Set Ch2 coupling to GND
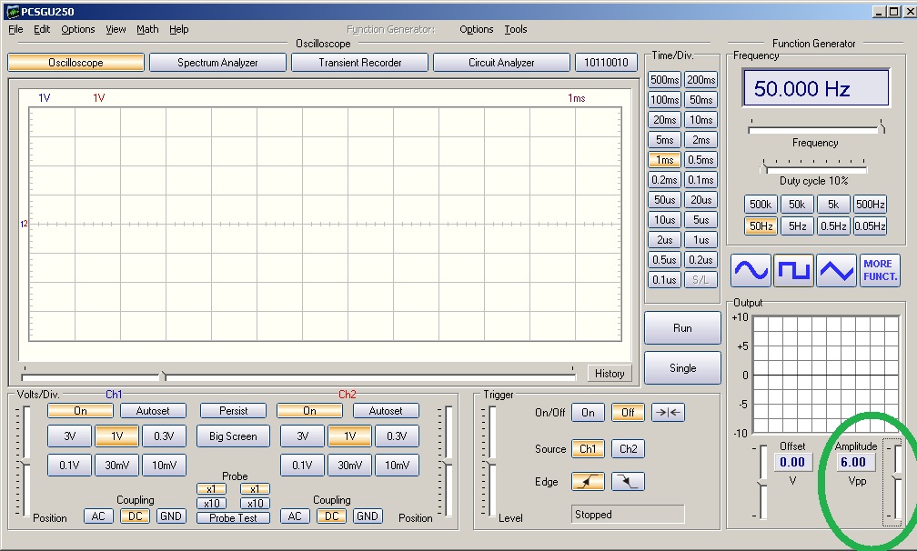The image size is (917, 551). [368, 516]
